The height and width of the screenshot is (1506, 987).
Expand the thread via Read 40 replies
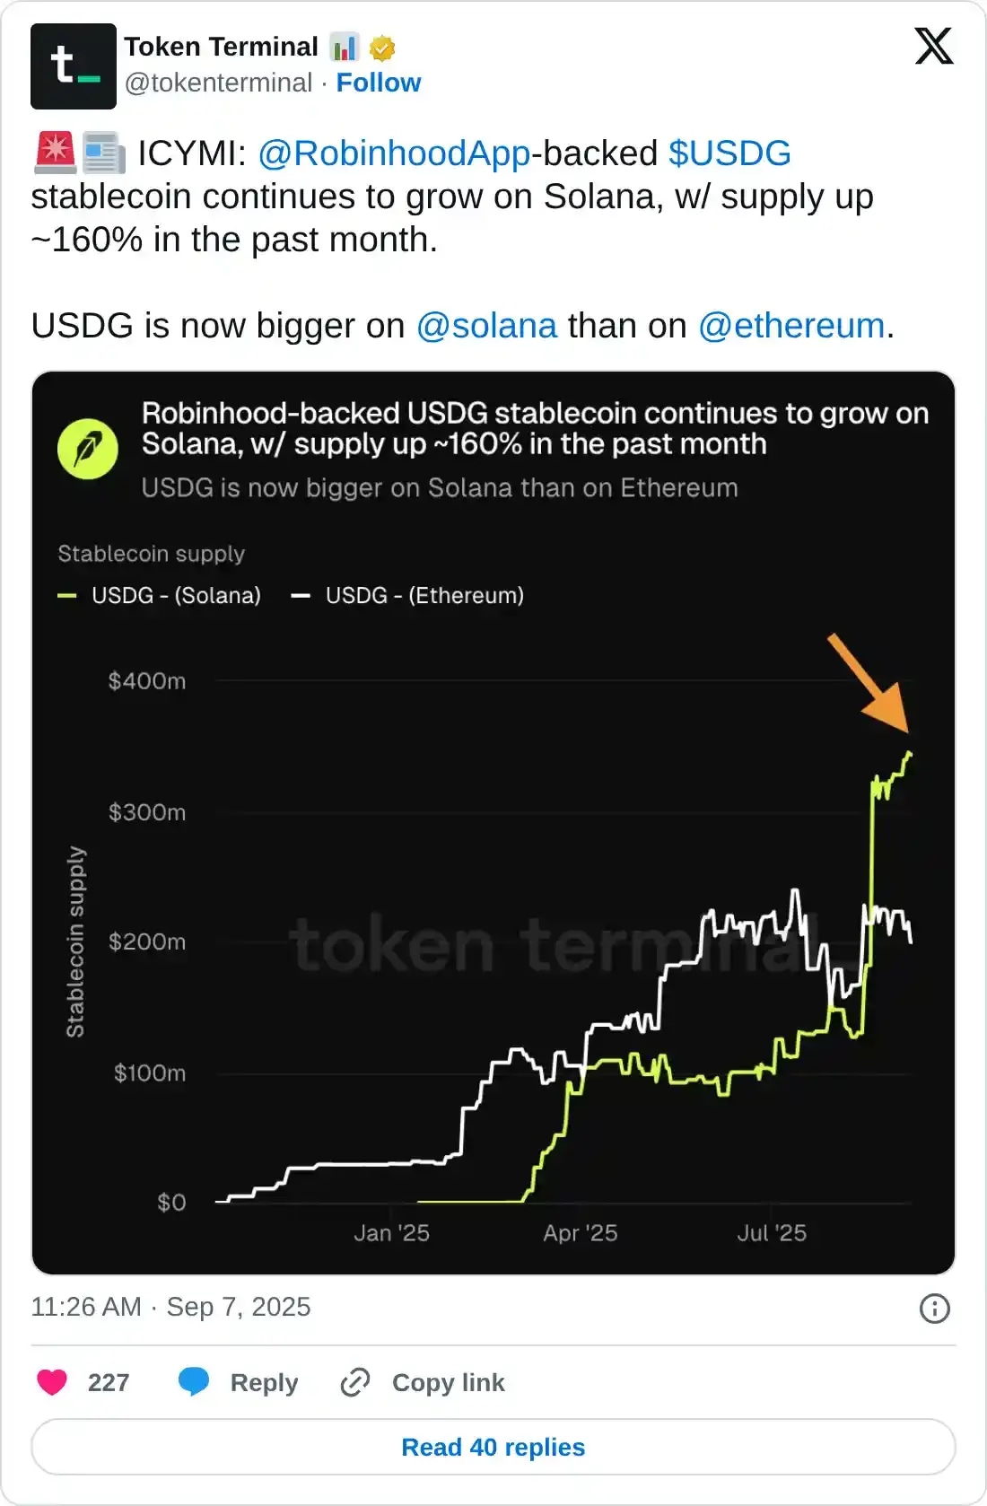493,1447
